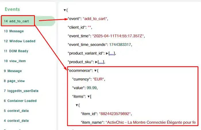Select the 7 loggedIn_userData event
Image resolution: width=201 pixels, height=130 pixels.
click(21, 91)
